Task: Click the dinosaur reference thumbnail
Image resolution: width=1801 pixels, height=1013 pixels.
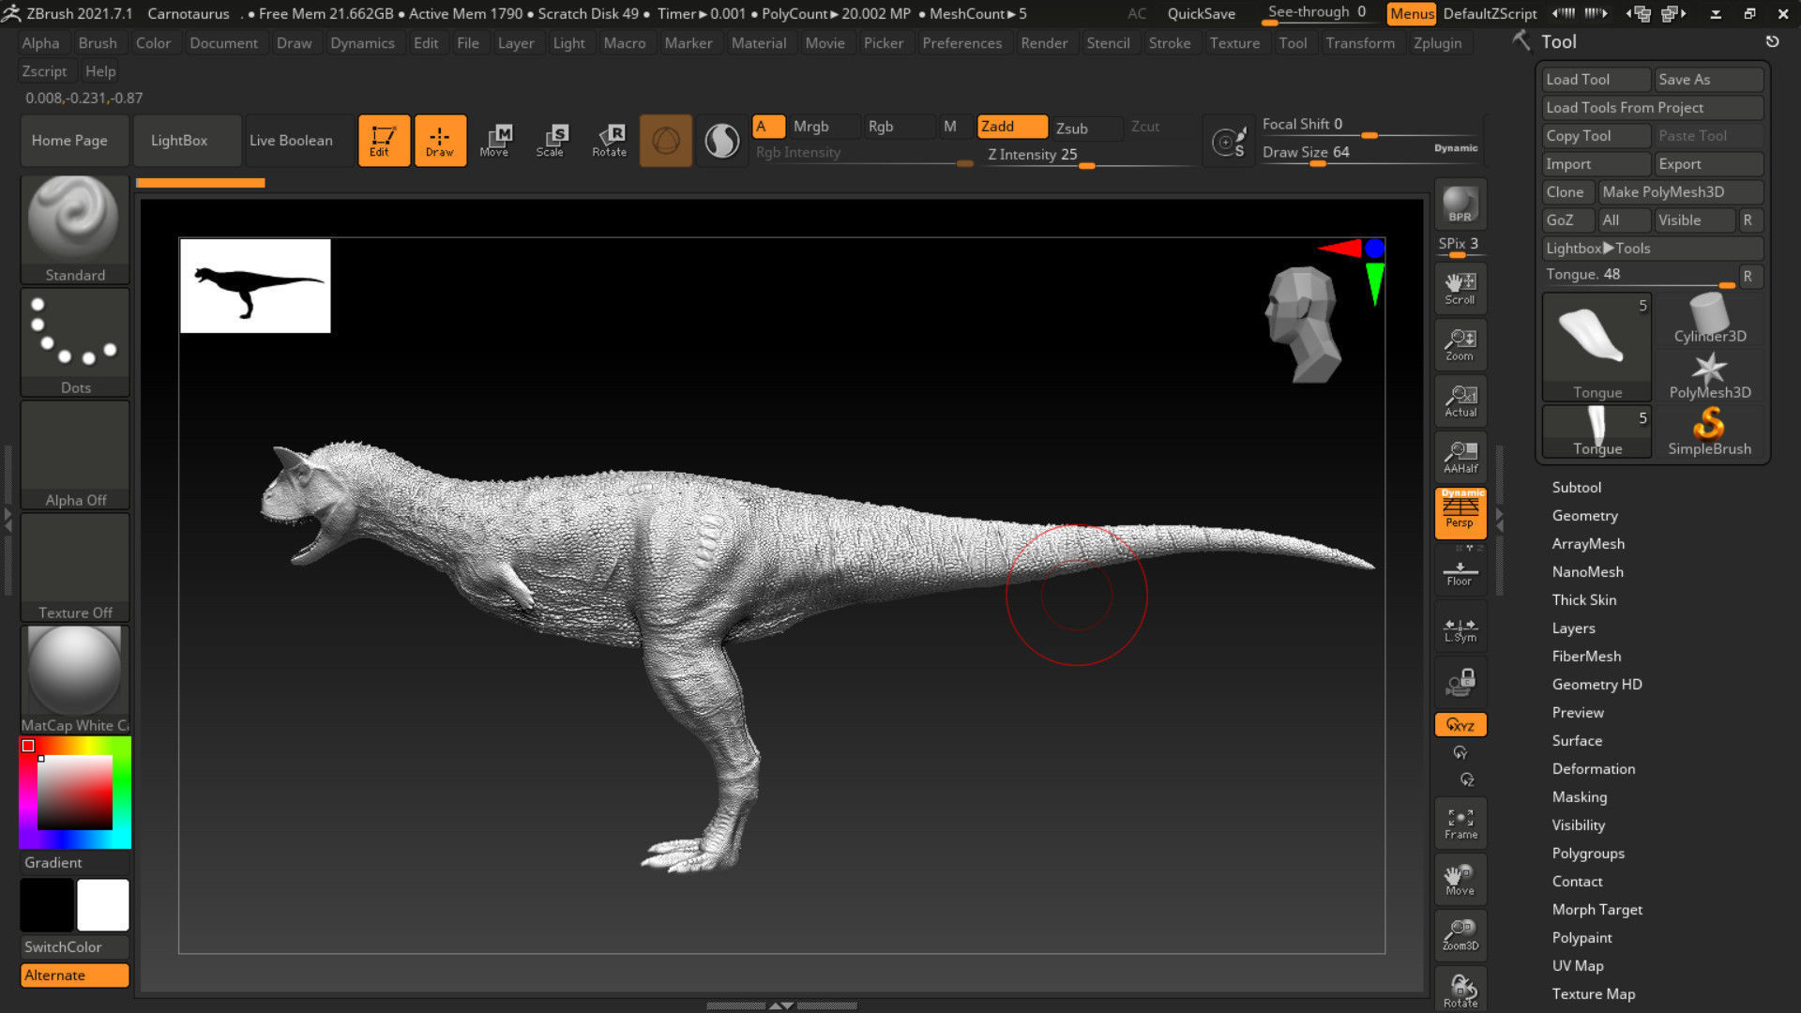Action: point(255,285)
